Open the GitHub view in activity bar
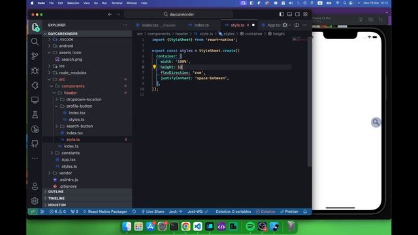Screen dimensions: 418x235 click(35, 144)
